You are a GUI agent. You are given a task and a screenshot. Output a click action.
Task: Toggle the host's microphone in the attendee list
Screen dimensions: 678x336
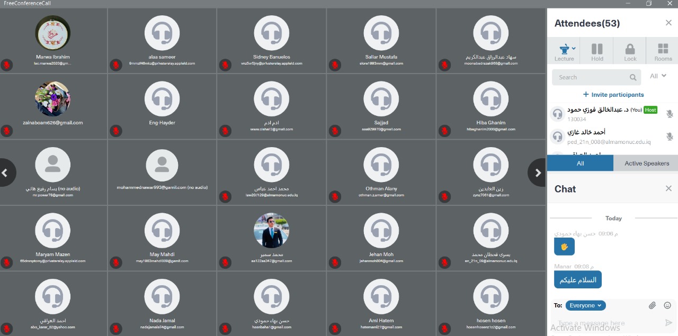click(x=670, y=114)
